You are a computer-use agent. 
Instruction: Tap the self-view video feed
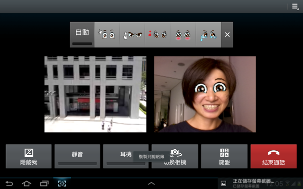pos(205,94)
